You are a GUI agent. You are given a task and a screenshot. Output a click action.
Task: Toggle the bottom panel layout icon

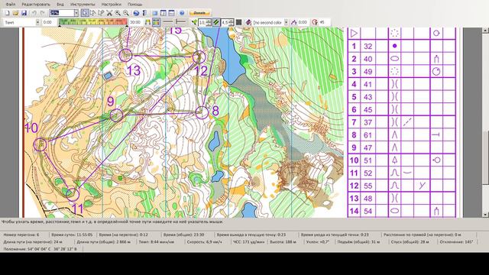click(171, 13)
